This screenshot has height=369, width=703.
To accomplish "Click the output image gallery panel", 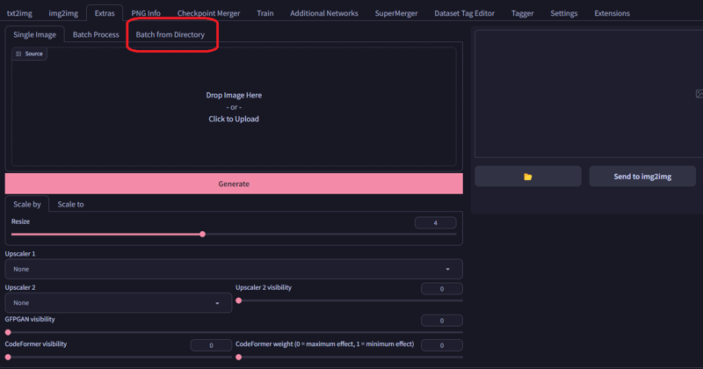I will coord(589,94).
